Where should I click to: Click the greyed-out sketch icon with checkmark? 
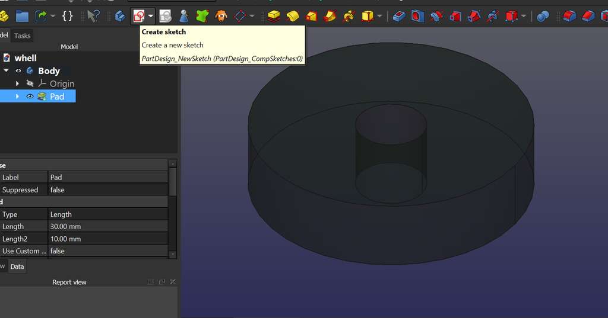pyautogui.click(x=166, y=16)
